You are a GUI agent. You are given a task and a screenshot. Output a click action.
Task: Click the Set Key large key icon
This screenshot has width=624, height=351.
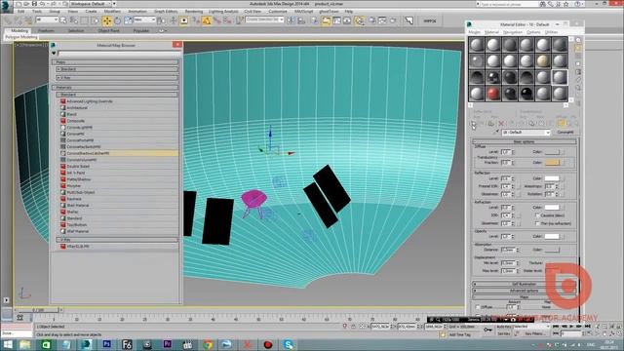coord(487,330)
